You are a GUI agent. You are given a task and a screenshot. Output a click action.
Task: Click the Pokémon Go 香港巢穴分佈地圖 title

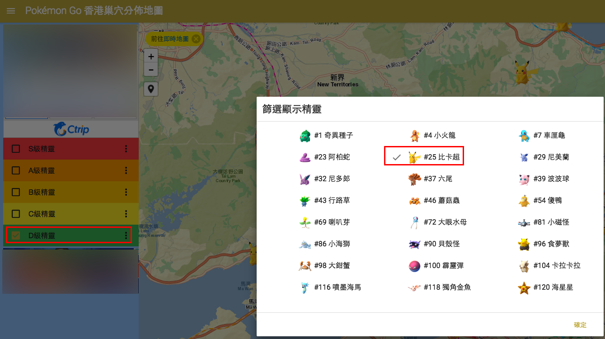[94, 11]
